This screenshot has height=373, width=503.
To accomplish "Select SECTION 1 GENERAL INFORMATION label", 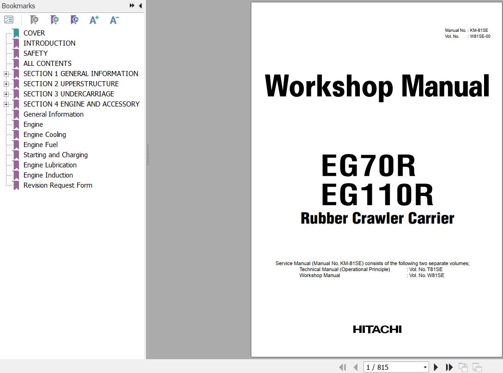I will [x=81, y=74].
